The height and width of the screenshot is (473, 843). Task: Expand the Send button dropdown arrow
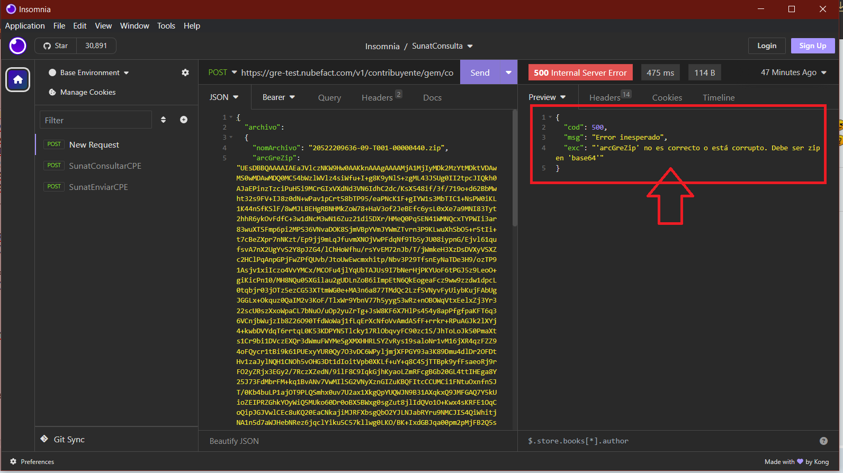(508, 72)
